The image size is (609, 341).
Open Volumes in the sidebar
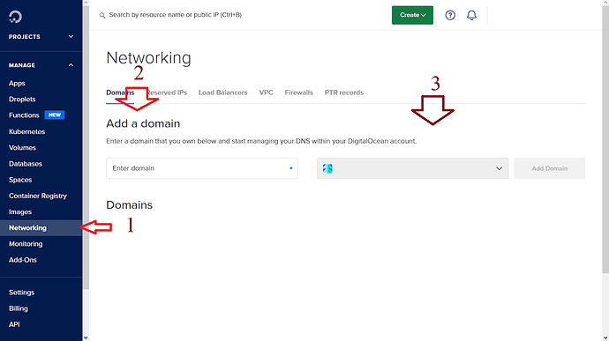click(x=22, y=148)
